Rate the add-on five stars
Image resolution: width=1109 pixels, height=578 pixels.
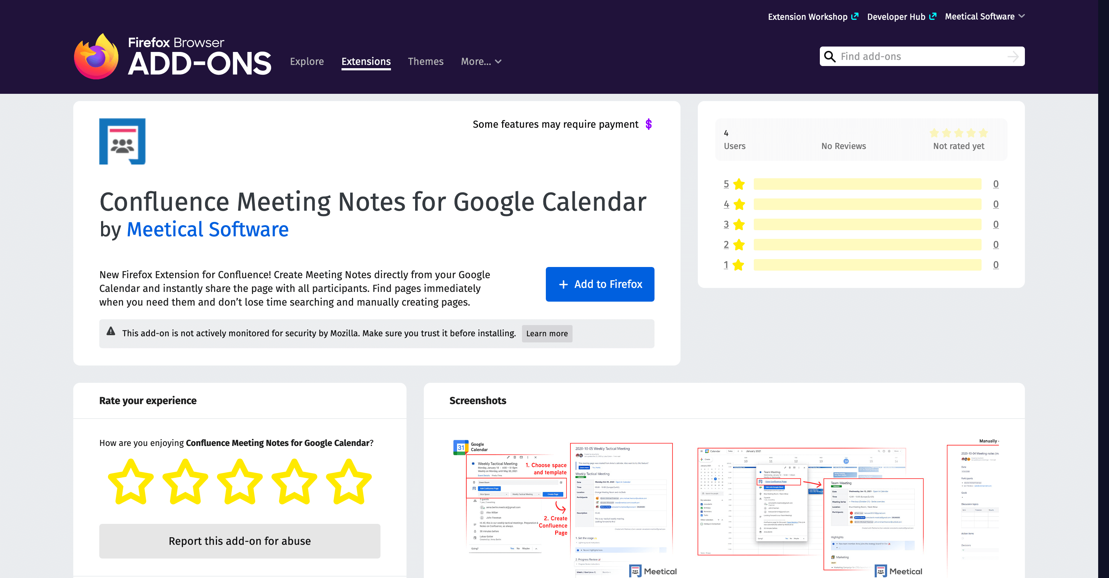pyautogui.click(x=348, y=481)
